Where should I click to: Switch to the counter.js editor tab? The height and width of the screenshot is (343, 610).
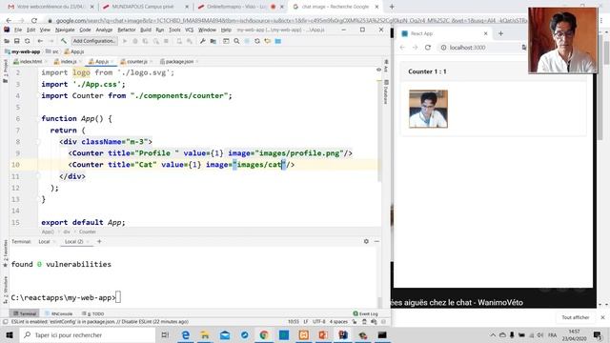click(136, 61)
